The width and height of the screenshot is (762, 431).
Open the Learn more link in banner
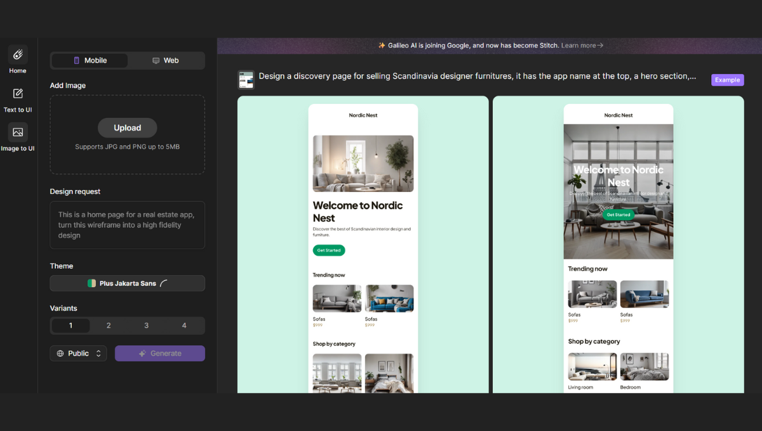(x=578, y=46)
